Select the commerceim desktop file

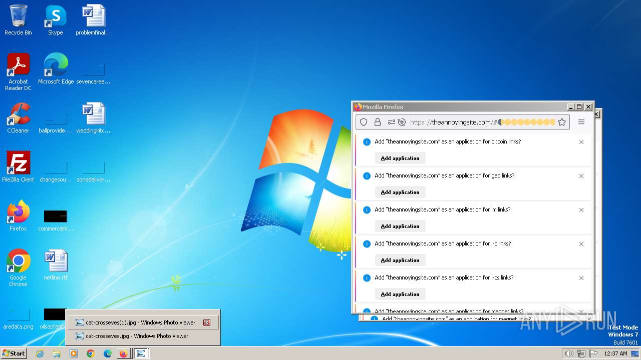point(56,220)
